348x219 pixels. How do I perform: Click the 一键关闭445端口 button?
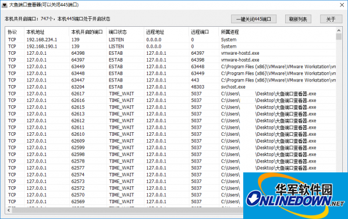pyautogui.click(x=254, y=19)
